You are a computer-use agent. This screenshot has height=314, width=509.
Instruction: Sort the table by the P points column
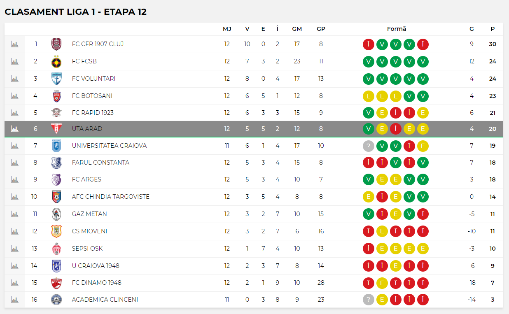coord(493,29)
